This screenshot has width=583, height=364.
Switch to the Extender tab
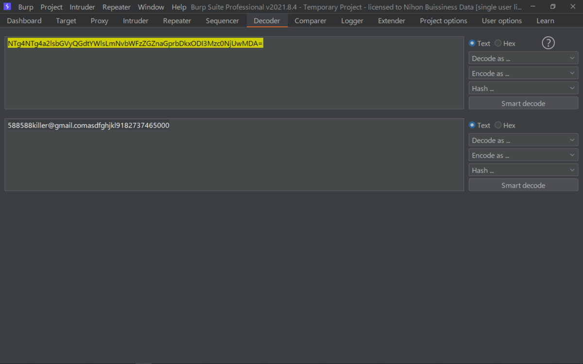click(392, 21)
